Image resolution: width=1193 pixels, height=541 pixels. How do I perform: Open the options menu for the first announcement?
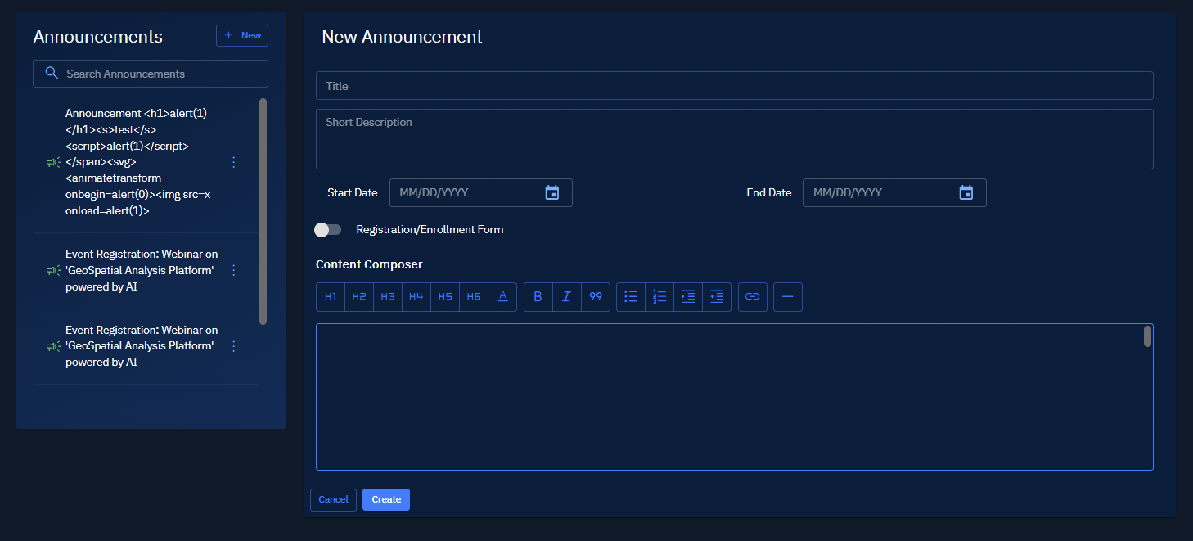233,162
